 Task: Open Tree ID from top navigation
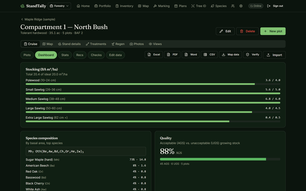[199, 6]
